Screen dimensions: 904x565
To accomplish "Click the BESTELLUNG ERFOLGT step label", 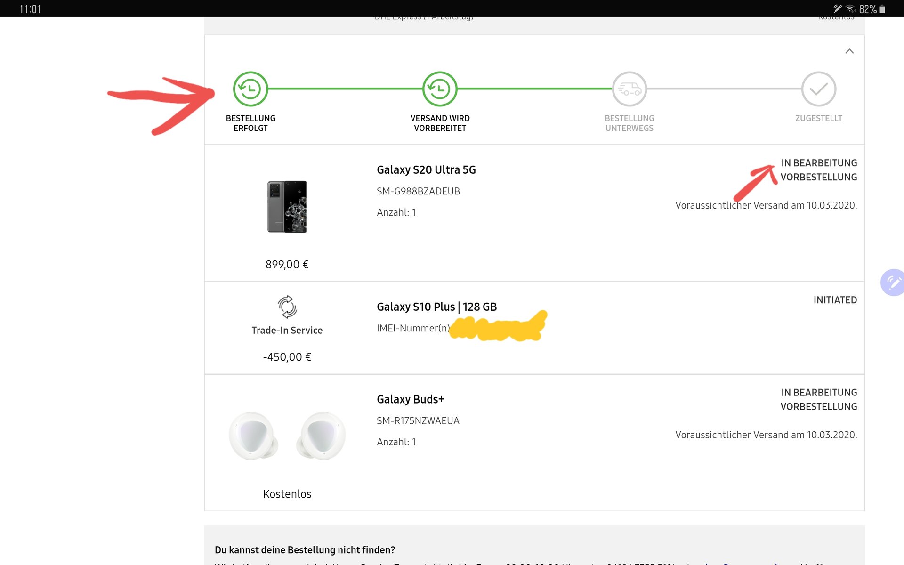I will coord(250,123).
